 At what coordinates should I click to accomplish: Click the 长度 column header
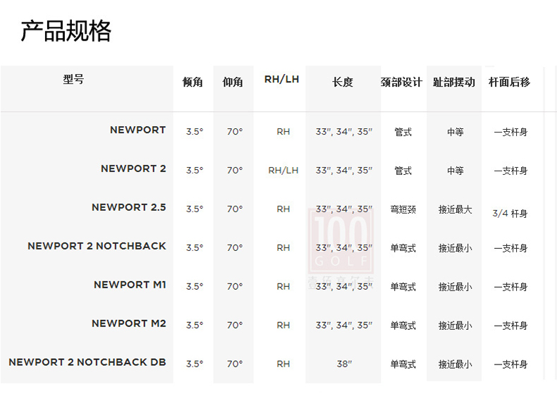(343, 82)
